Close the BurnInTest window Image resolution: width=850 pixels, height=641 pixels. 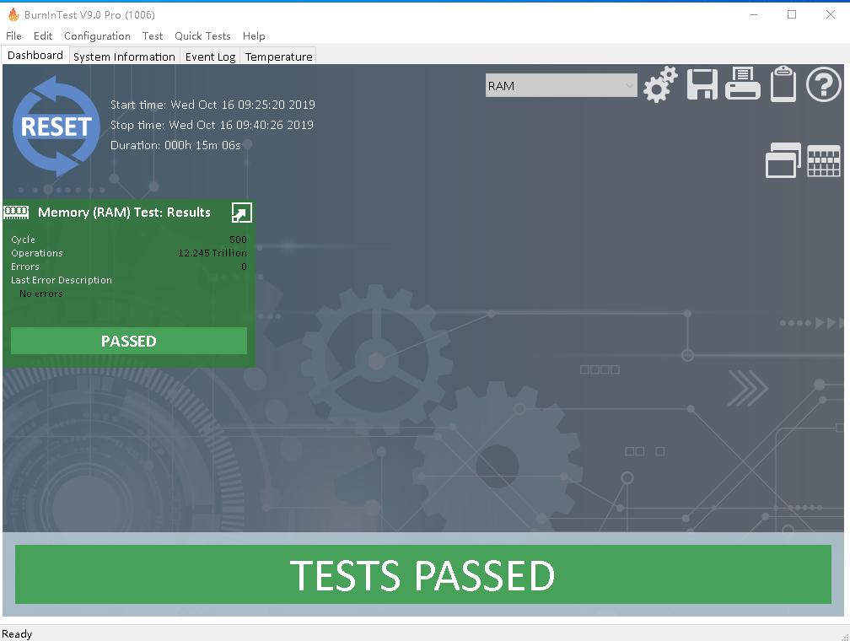830,14
